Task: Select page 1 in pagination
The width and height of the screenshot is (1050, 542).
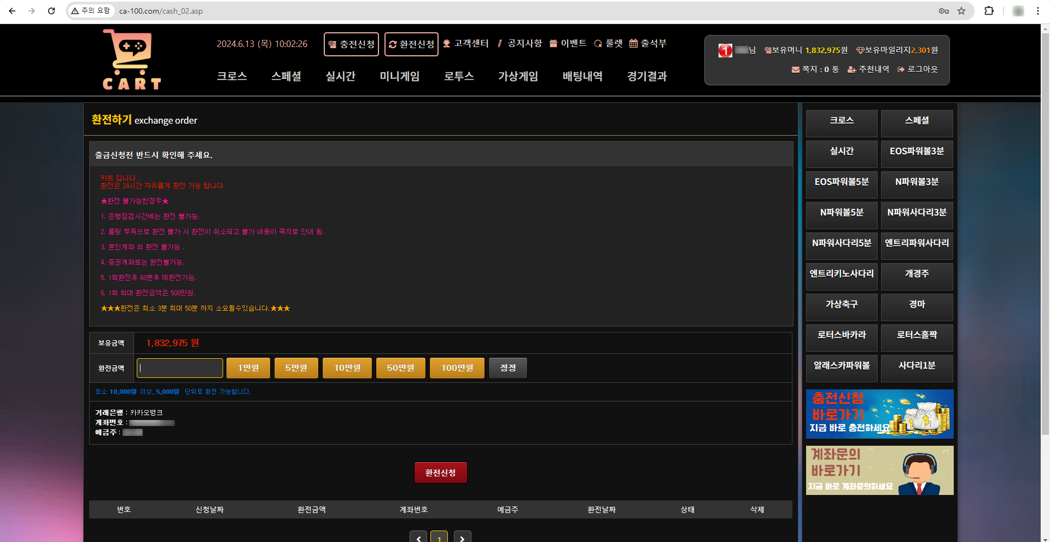Action: [439, 537]
